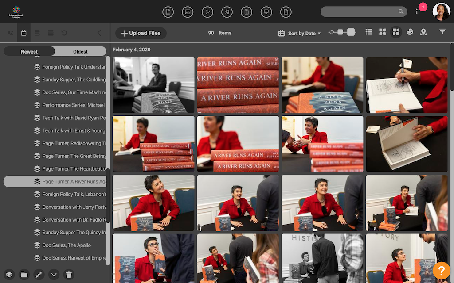The height and width of the screenshot is (283, 454).
Task: Select list view layout
Action: tap(369, 32)
